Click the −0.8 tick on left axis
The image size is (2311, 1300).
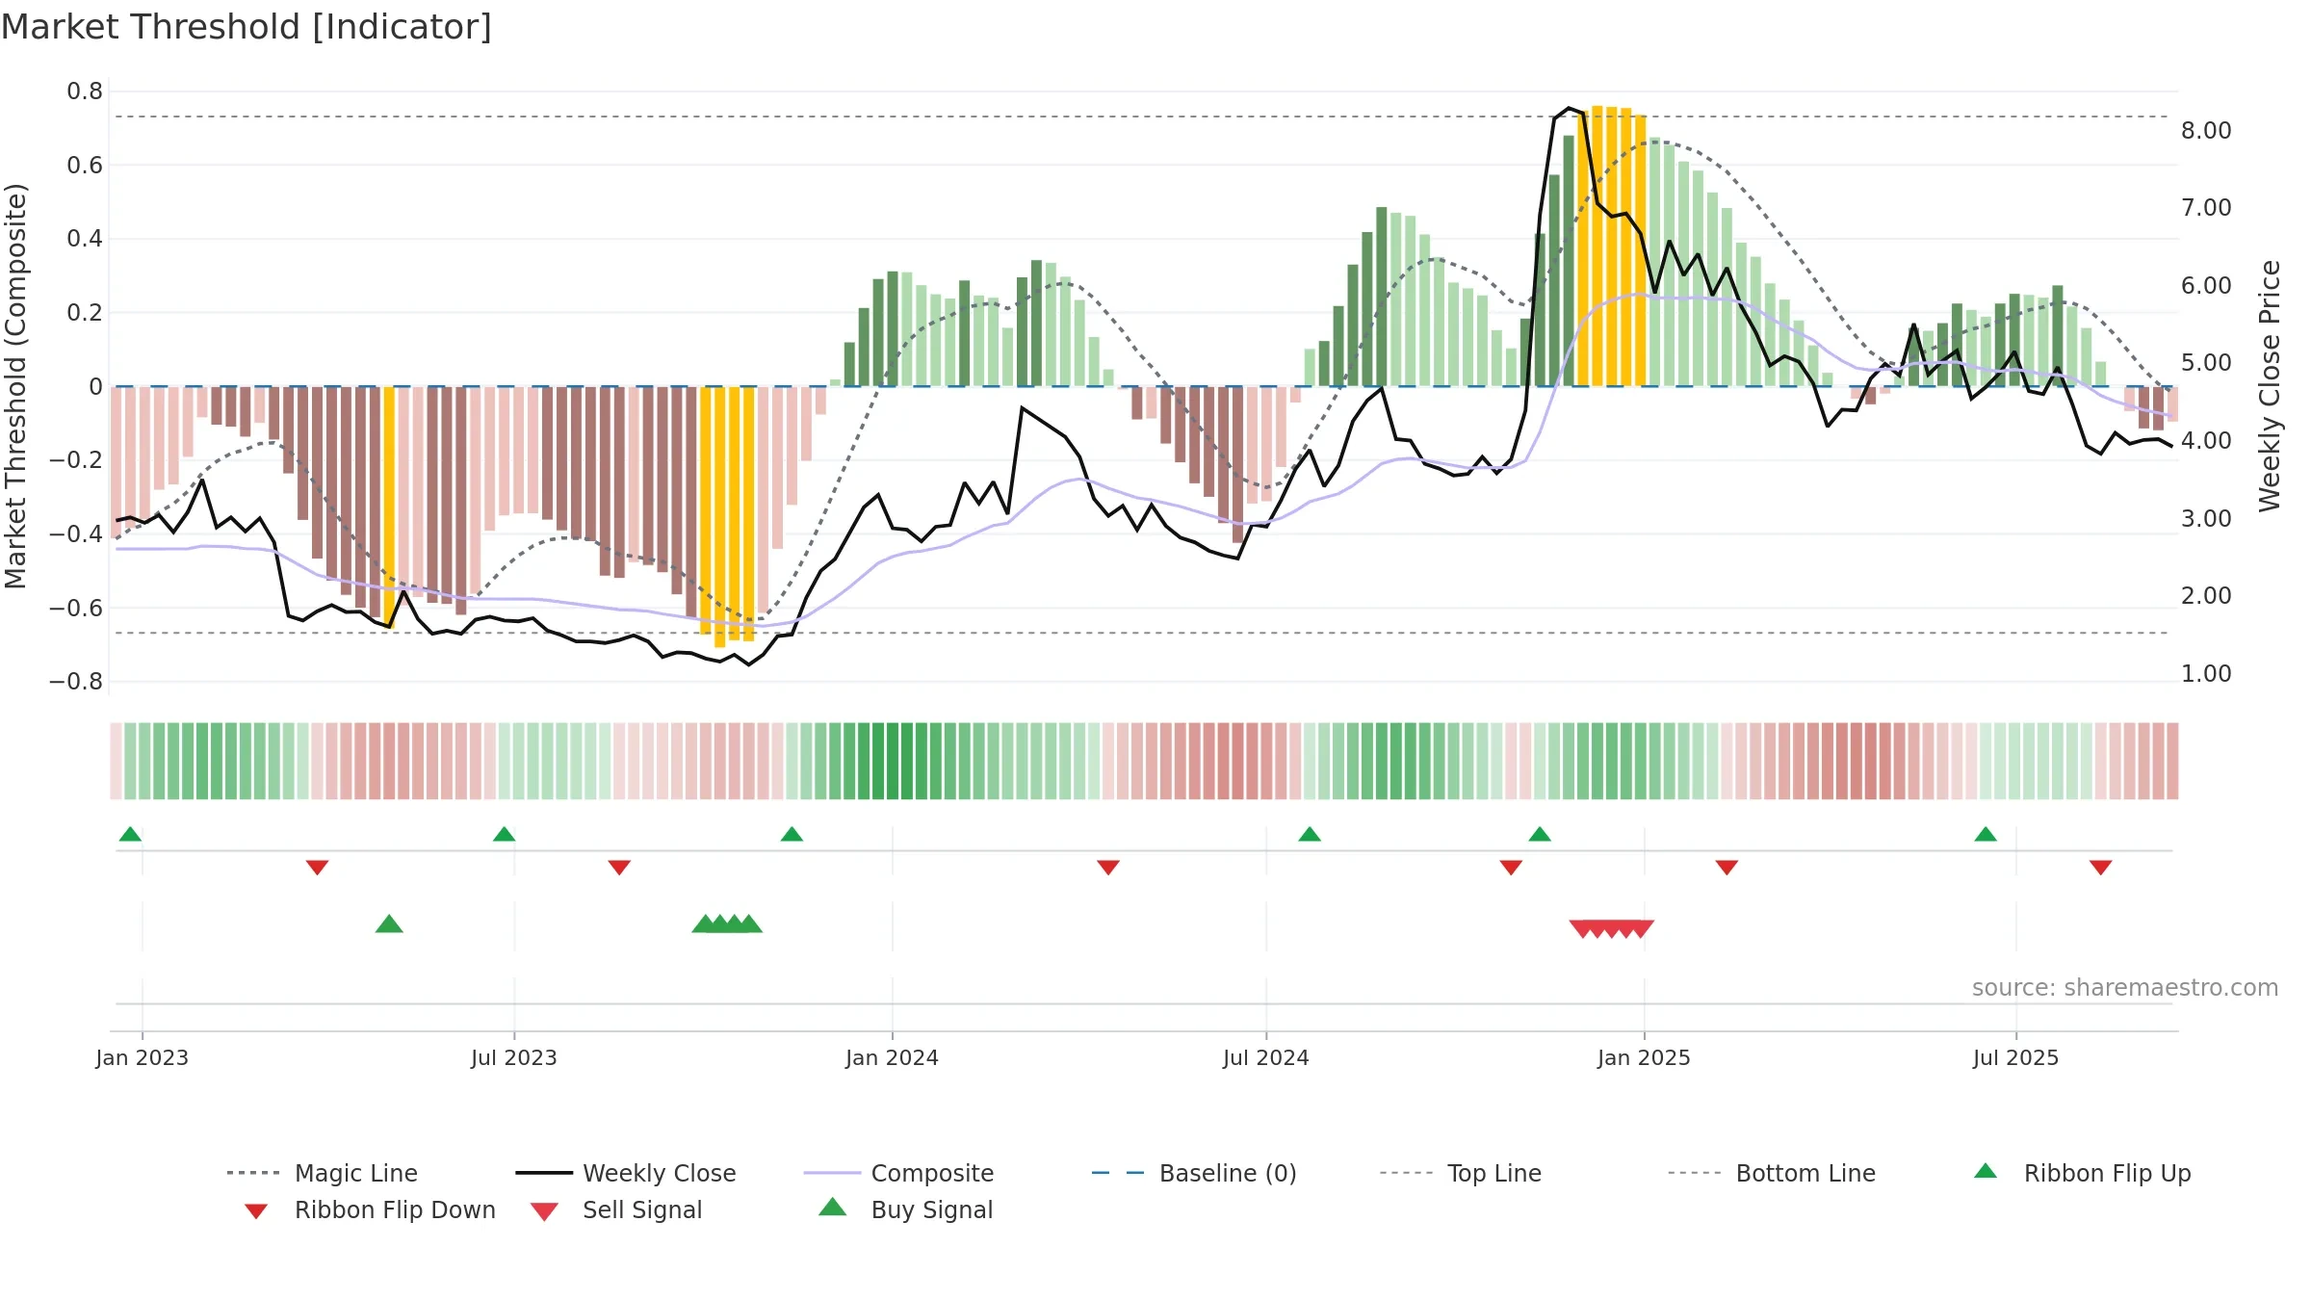click(x=75, y=682)
